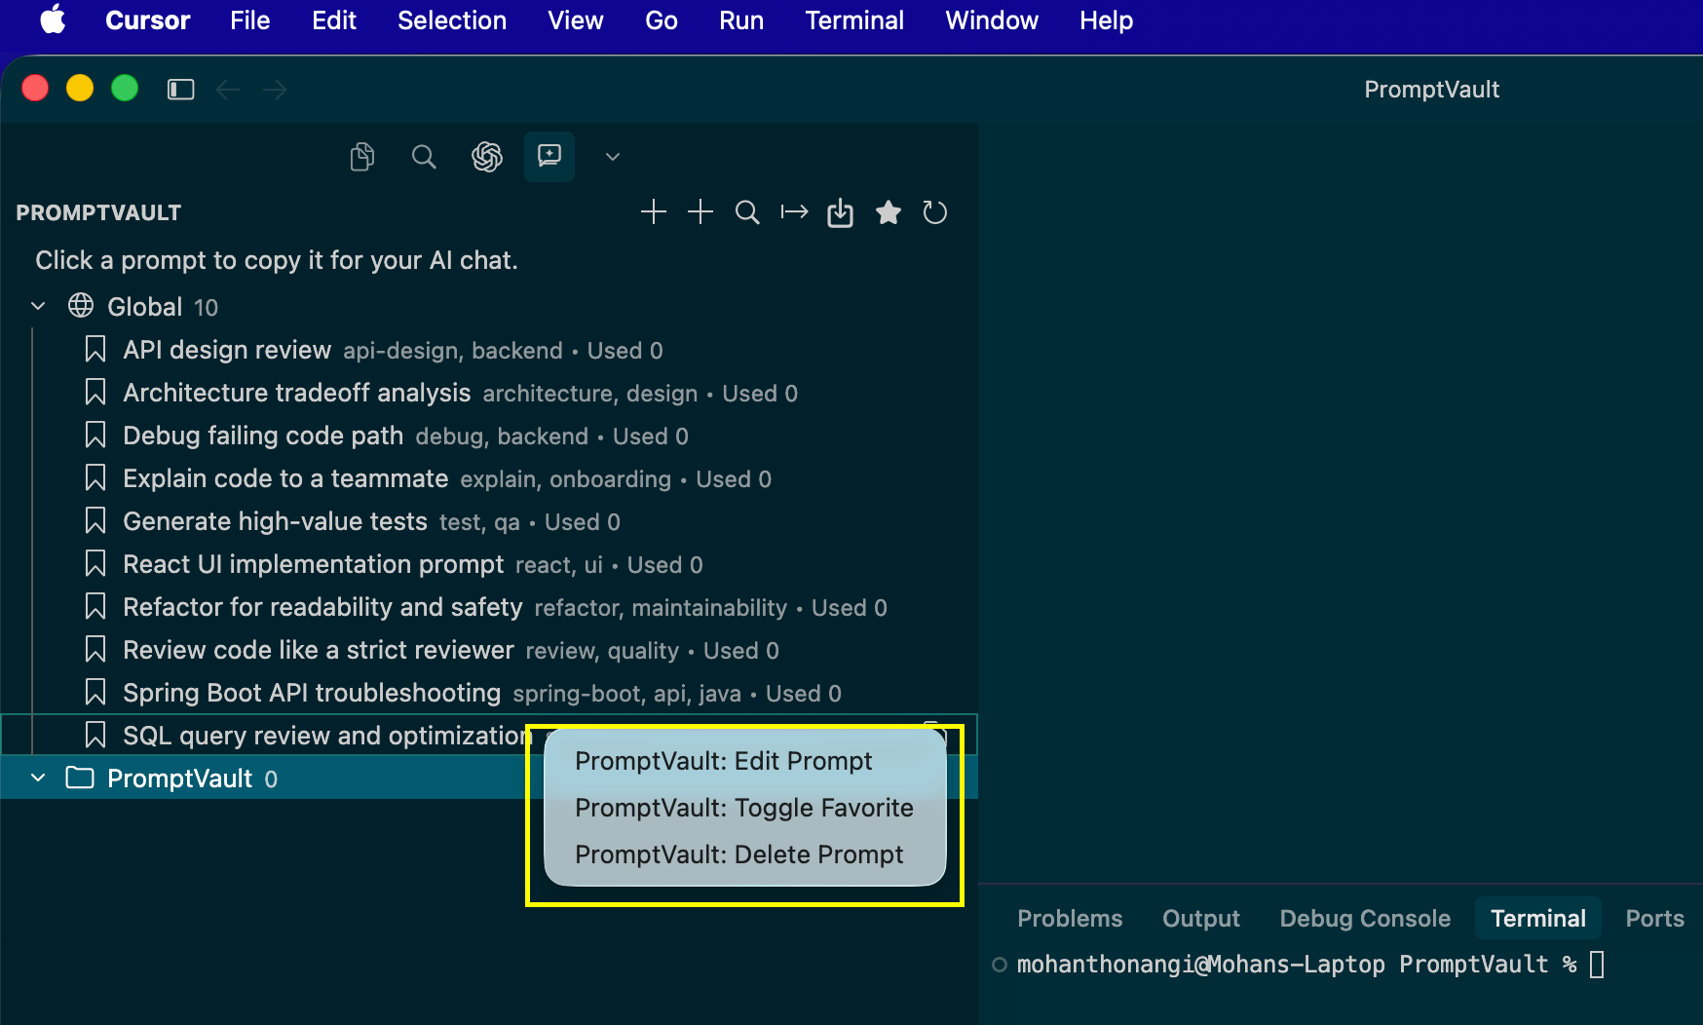Click bookmark icon of Refactor for readability
The image size is (1703, 1025).
pos(95,607)
